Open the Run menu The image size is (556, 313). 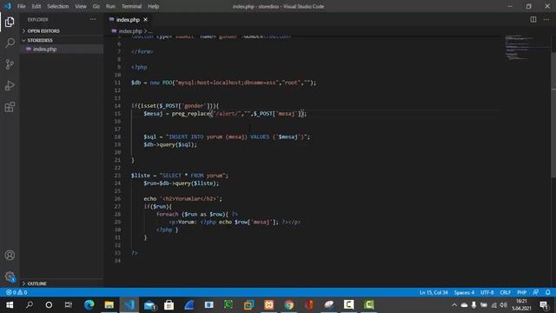110,6
